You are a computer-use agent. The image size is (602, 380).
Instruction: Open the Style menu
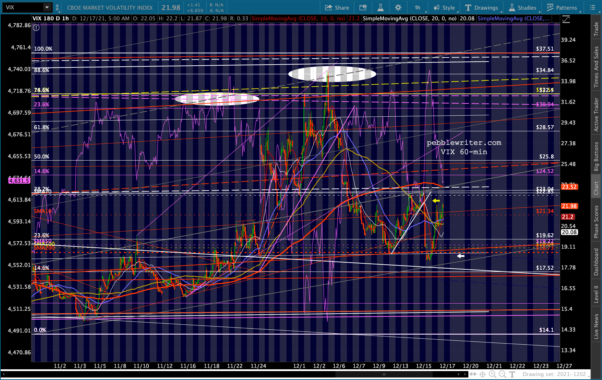pyautogui.click(x=444, y=7)
